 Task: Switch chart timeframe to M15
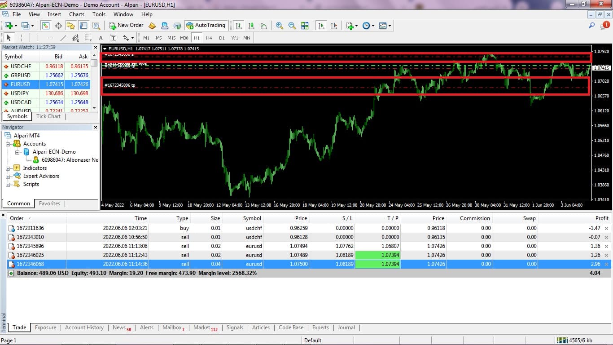click(171, 38)
